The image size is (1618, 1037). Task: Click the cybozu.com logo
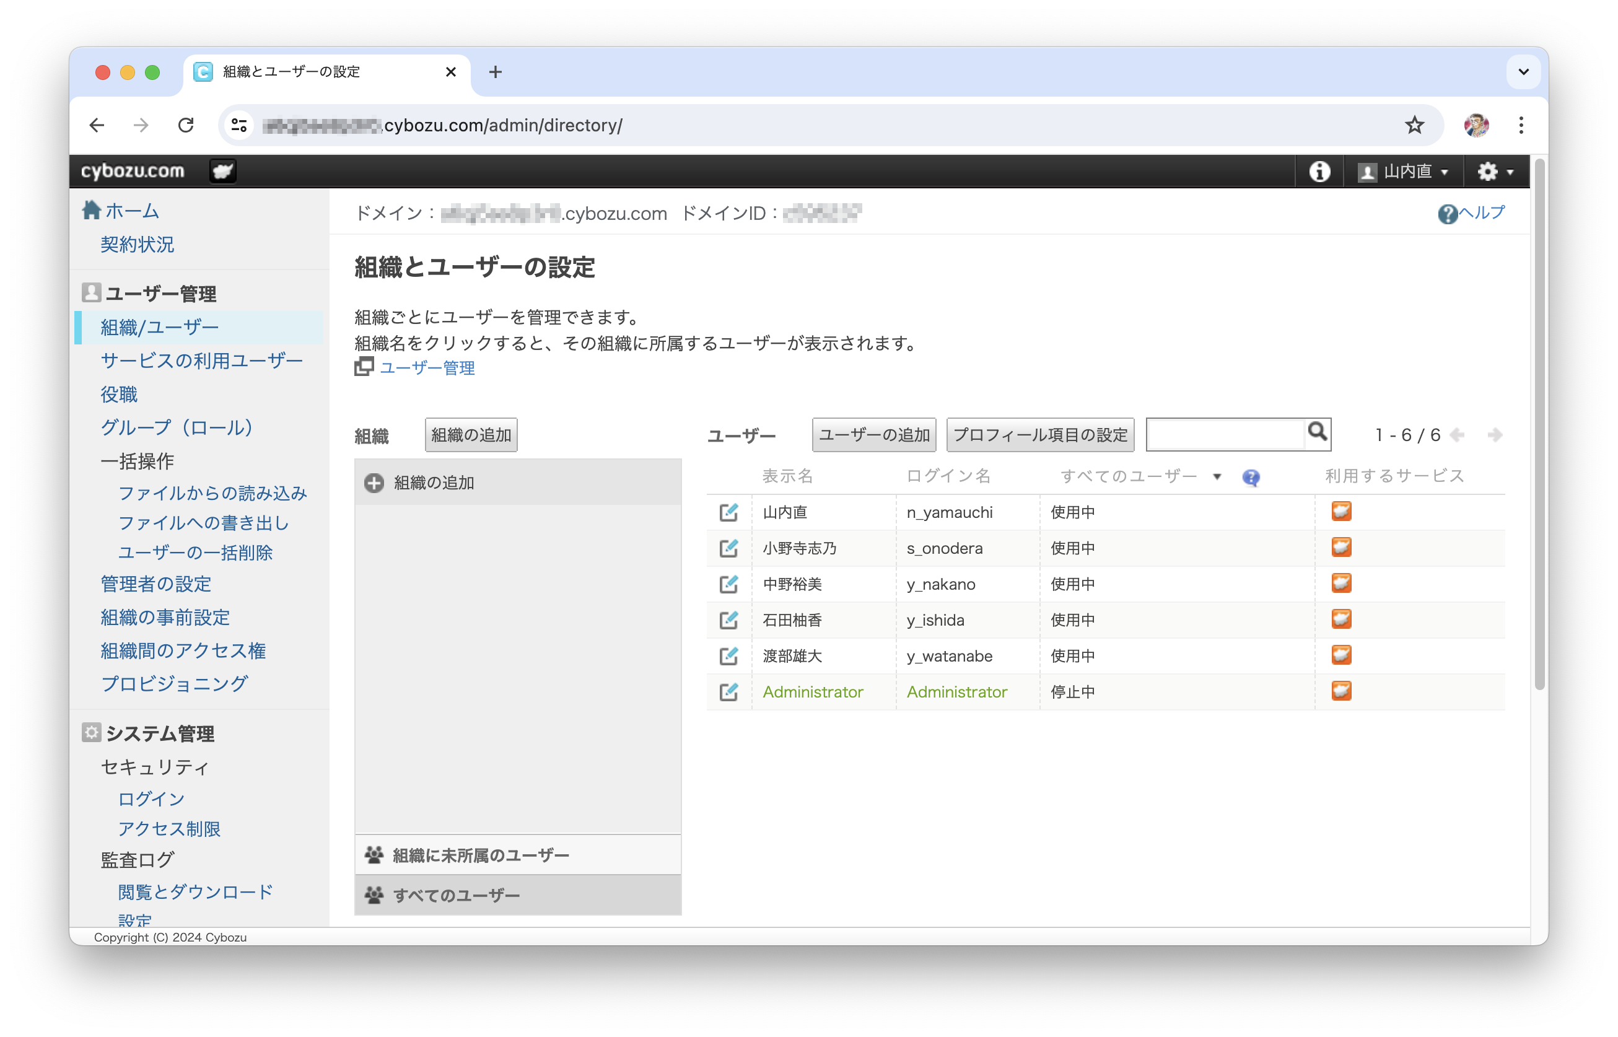tap(133, 171)
